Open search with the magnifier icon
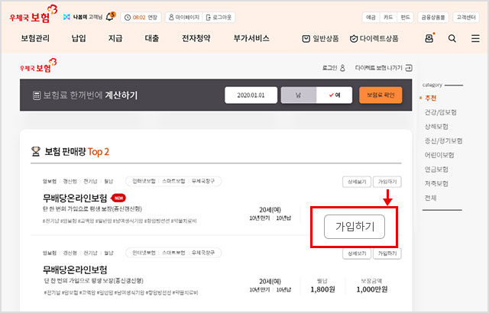Viewport: 489px width, 313px height. [x=452, y=38]
